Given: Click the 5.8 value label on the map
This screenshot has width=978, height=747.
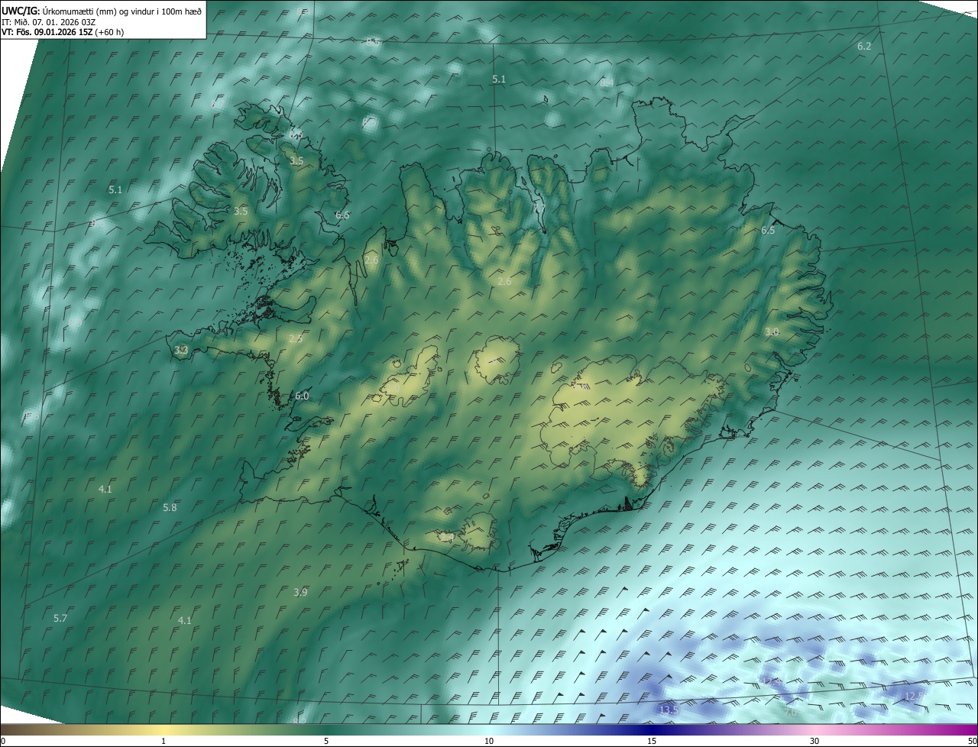Looking at the screenshot, I should [170, 508].
